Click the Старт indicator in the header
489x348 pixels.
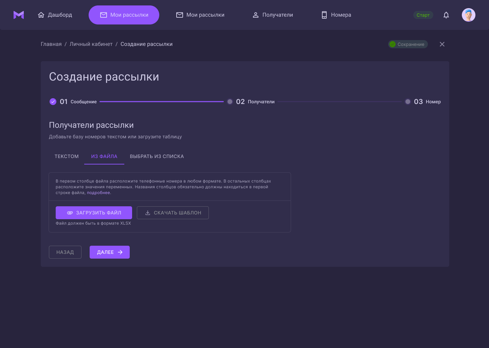[x=423, y=15]
